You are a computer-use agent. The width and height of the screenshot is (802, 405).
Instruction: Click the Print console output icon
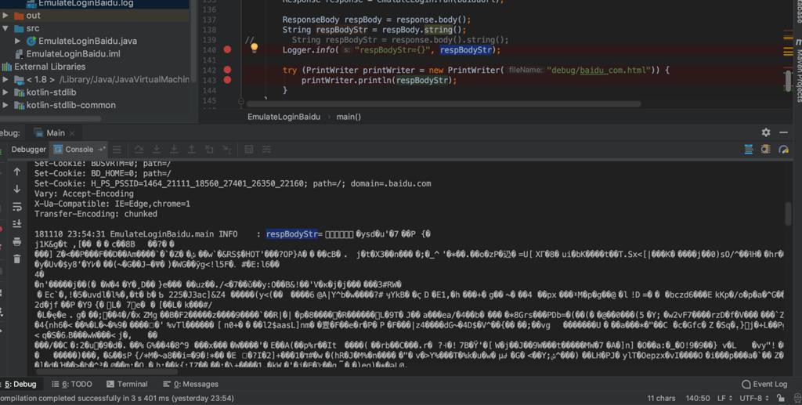17,241
